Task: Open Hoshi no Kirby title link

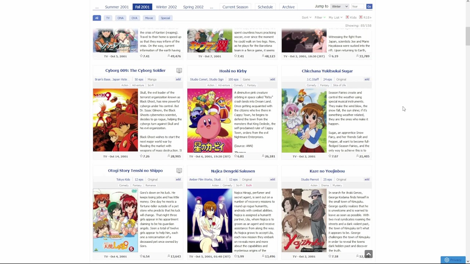Action: [233, 71]
